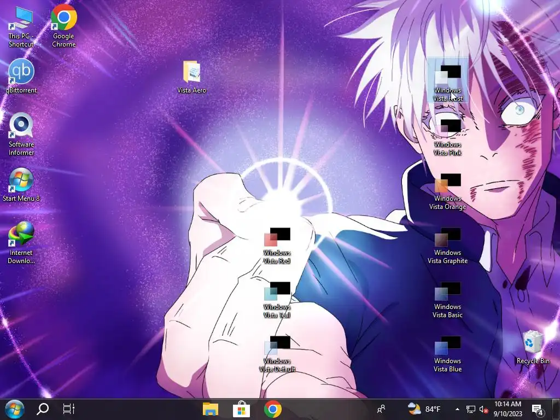Show hidden system tray icons
Screen dimensions: 560x420
click(457, 409)
